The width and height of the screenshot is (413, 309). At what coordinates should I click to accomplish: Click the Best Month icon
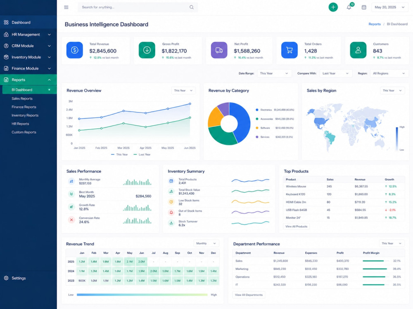71,194
